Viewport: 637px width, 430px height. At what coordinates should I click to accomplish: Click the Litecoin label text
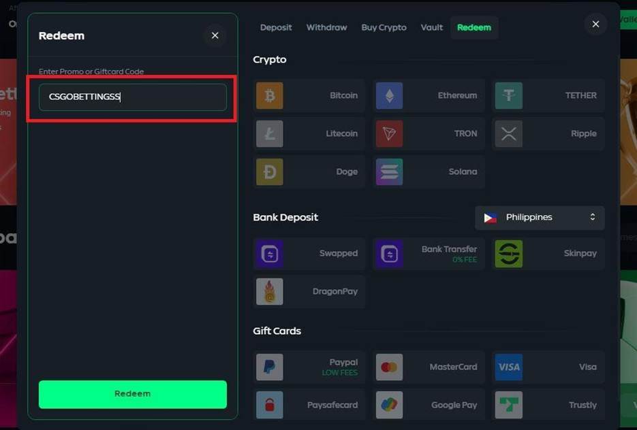(341, 134)
